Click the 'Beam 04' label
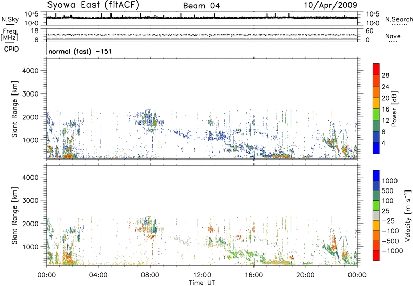 point(201,6)
